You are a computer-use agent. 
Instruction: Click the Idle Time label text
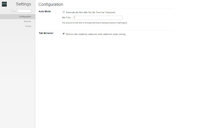(66, 18)
